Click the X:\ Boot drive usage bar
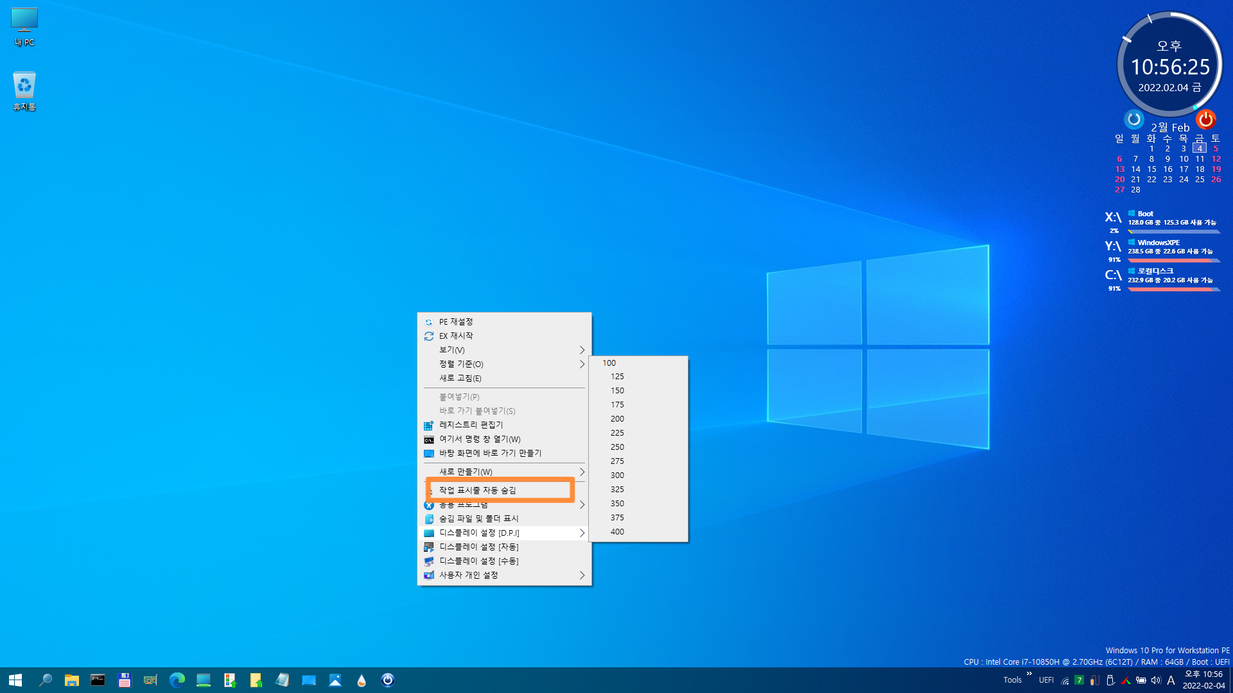1233x693 pixels. pos(1173,232)
